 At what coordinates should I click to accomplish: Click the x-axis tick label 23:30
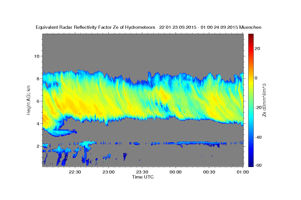pos(142,172)
